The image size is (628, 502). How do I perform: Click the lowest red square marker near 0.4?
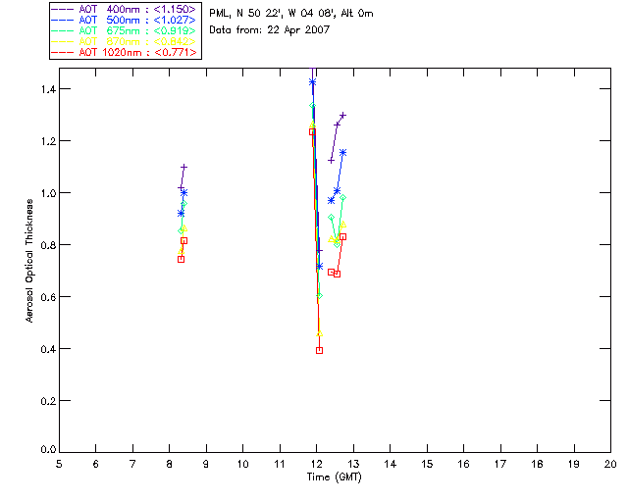click(319, 350)
